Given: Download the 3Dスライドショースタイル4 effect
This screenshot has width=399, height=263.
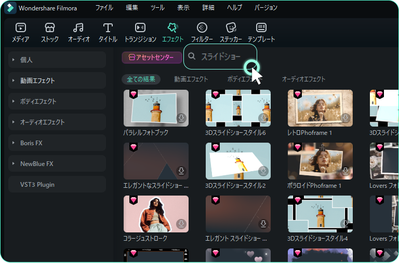Looking at the screenshot, I should 345,224.
